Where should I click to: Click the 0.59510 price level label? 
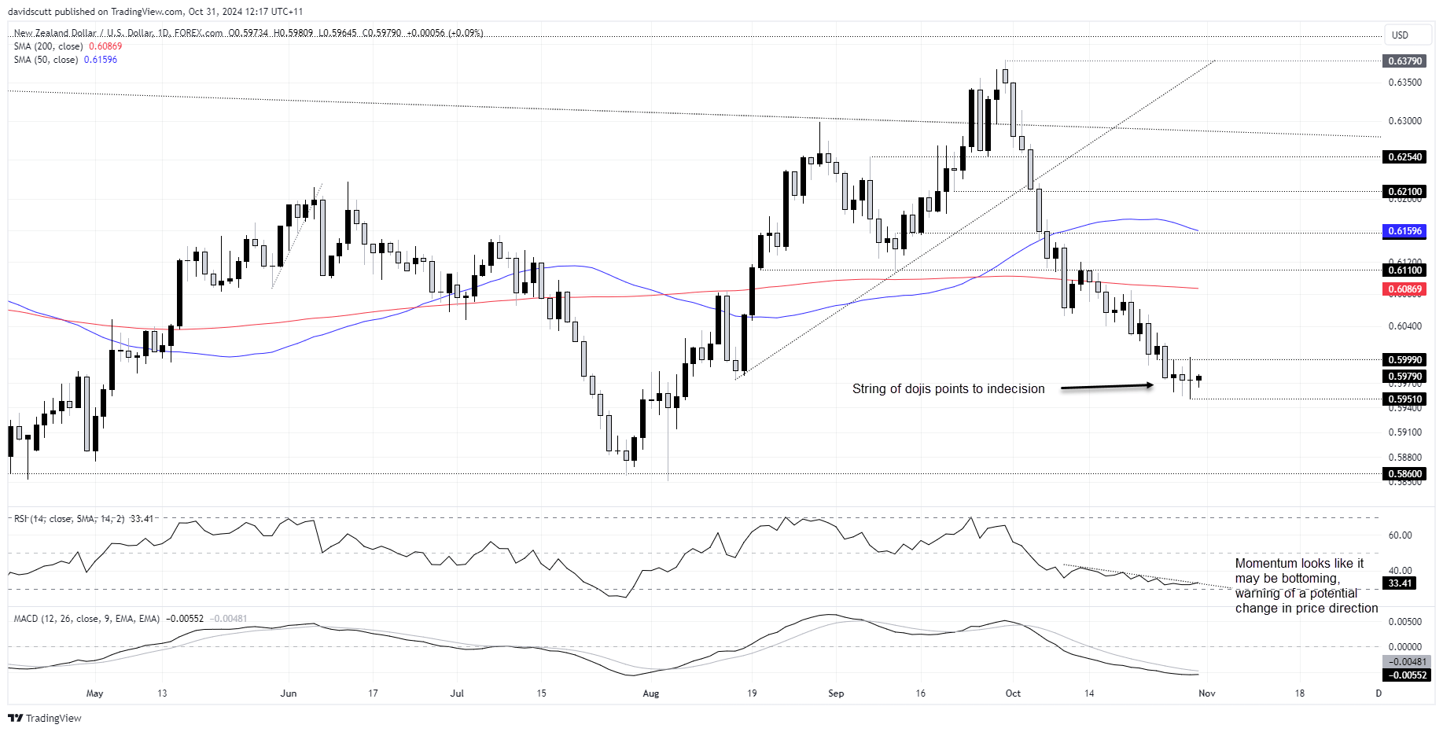(x=1404, y=399)
